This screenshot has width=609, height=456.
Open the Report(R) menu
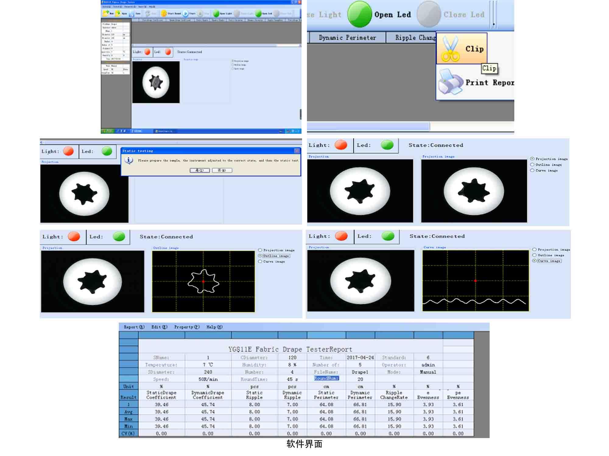click(134, 327)
